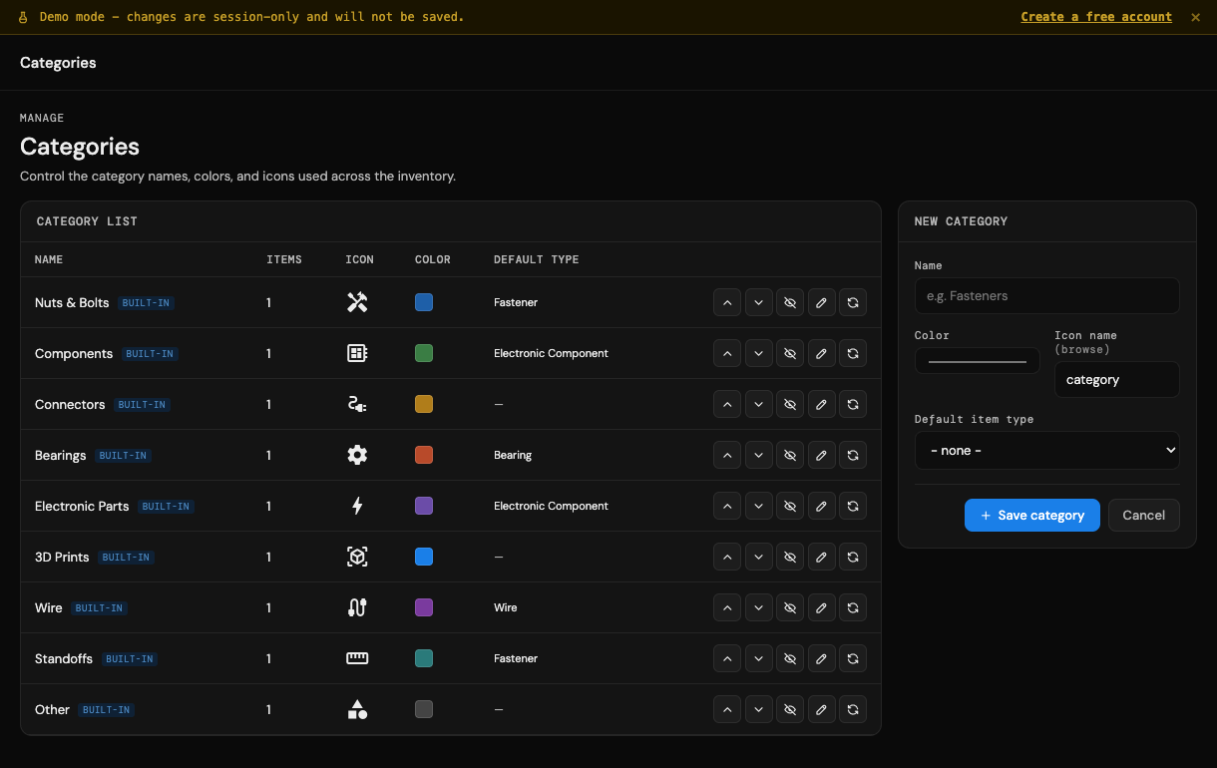This screenshot has width=1217, height=768.
Task: Edit the Components category
Action: click(x=821, y=353)
